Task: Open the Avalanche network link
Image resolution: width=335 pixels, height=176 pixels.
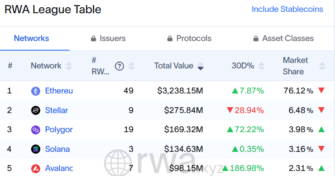Action: click(x=59, y=168)
